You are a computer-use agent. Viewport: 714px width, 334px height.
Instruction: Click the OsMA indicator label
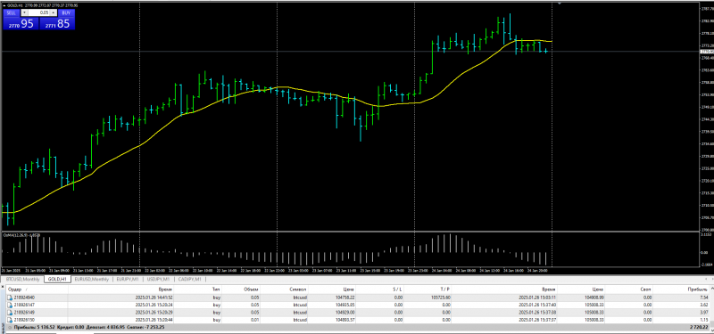point(21,235)
